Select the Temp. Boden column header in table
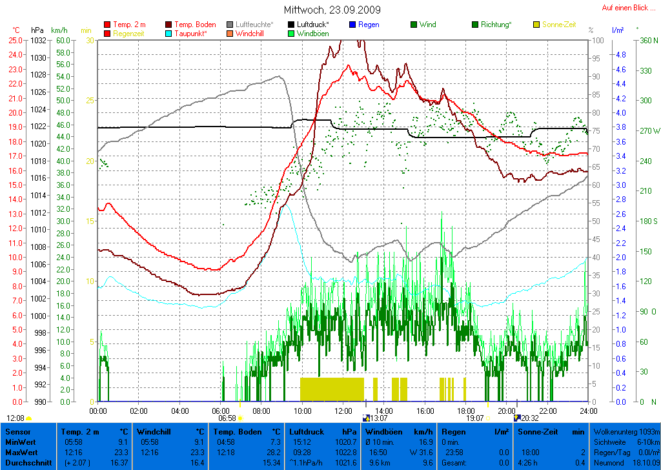Screen dimensions: 661x470 click(247, 431)
